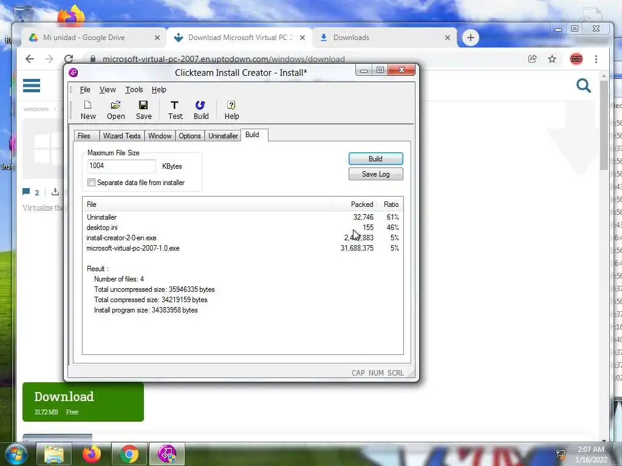Click the Build toolbar icon
The height and width of the screenshot is (466, 622).
pyautogui.click(x=200, y=110)
